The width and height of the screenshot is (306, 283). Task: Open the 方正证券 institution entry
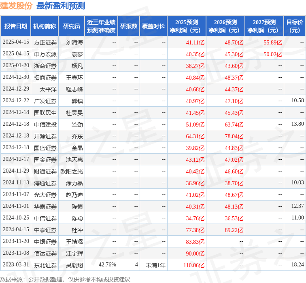pyautogui.click(x=45, y=42)
